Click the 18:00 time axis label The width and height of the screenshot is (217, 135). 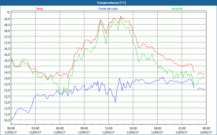(157, 129)
